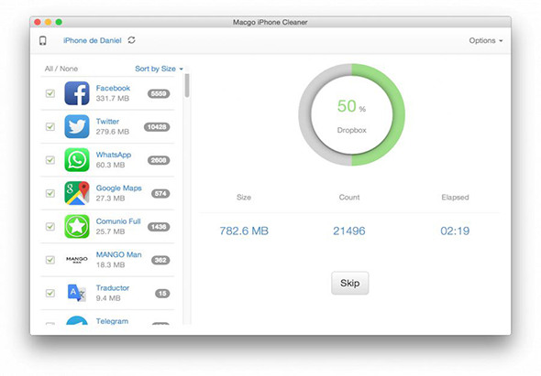Click the Twitter app icon
The height and width of the screenshot is (376, 541).
77,127
